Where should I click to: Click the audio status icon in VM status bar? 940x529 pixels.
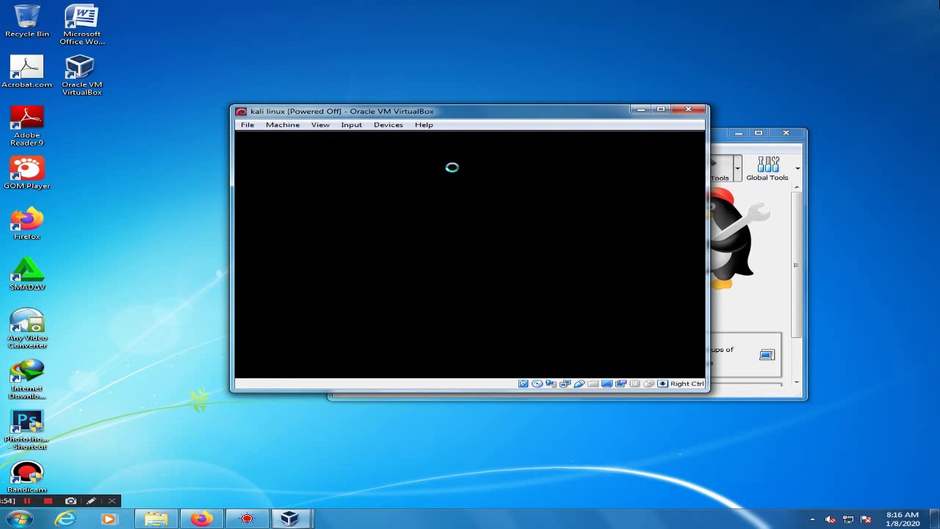[x=551, y=384]
